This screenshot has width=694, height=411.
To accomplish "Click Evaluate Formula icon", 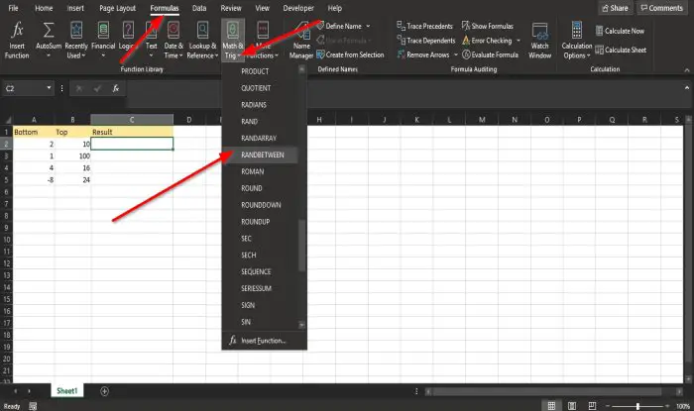I will (x=466, y=54).
